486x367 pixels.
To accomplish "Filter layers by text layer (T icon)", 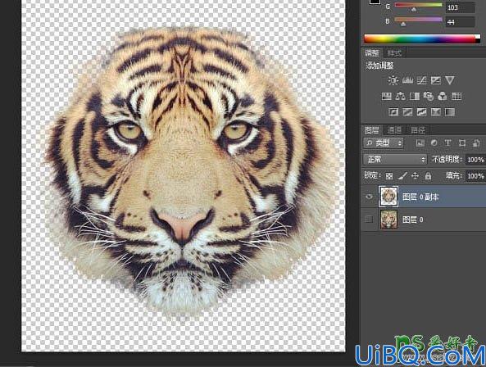I will (447, 143).
